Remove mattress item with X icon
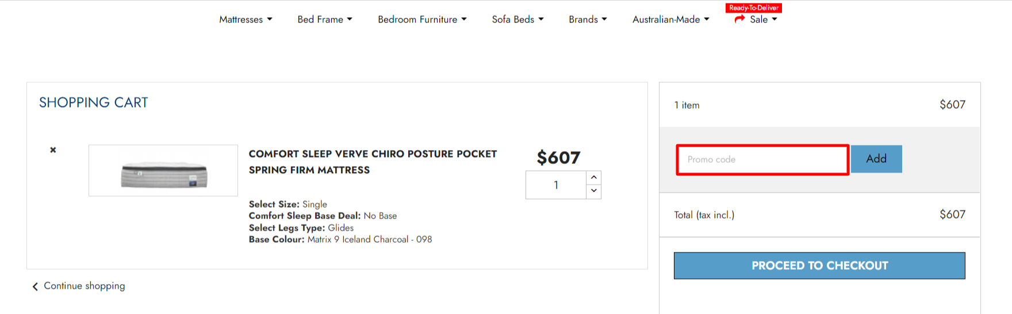 coord(53,150)
